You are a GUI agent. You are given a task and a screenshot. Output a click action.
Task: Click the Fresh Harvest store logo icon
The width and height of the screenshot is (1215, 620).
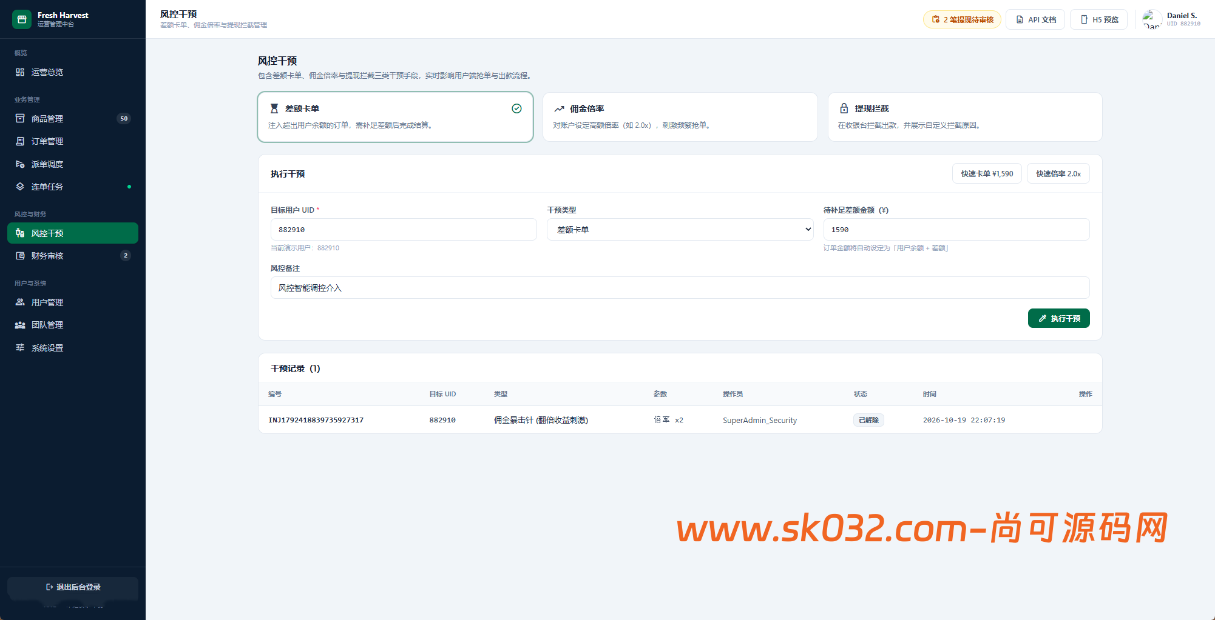point(22,19)
